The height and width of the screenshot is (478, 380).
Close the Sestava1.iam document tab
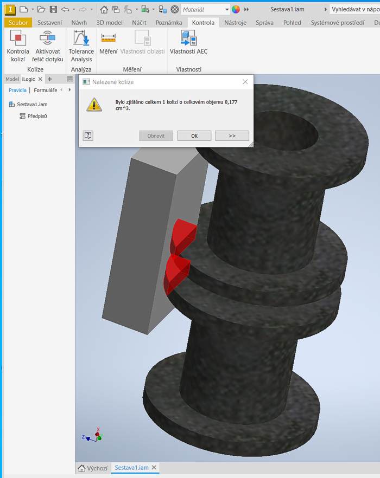pos(154,468)
